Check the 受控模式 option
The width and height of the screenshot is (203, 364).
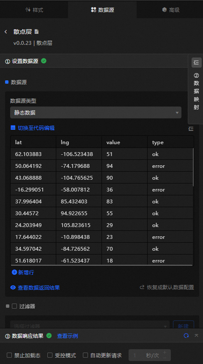(50, 355)
